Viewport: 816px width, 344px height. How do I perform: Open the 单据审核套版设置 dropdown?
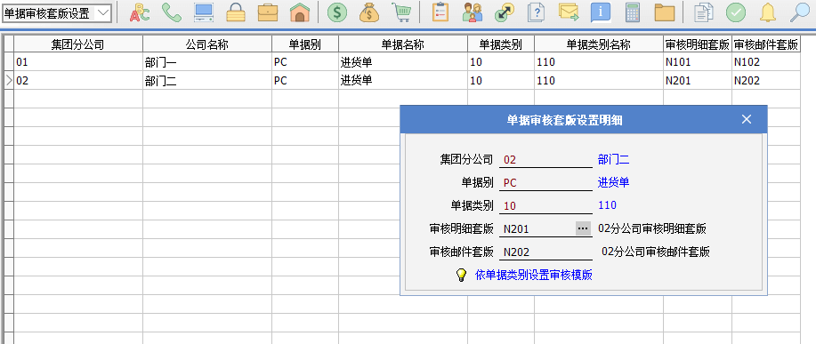tap(103, 13)
